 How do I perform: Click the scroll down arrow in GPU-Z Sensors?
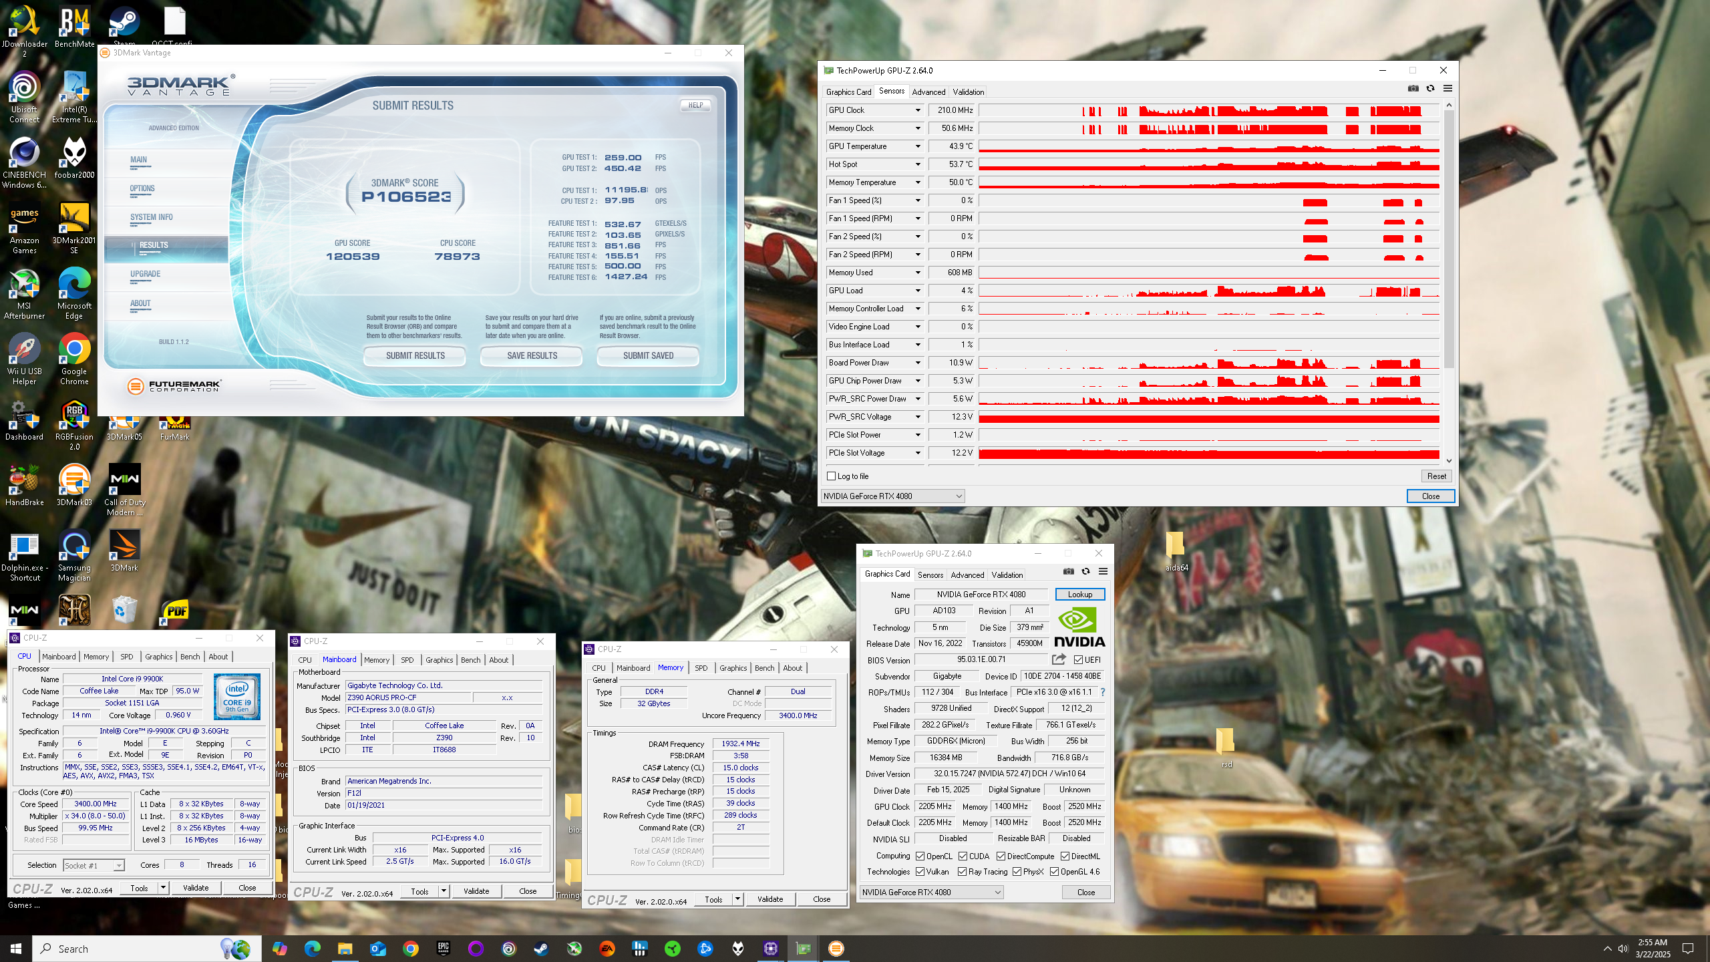tap(1448, 460)
